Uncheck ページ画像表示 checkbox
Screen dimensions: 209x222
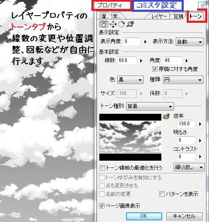pos(102,206)
